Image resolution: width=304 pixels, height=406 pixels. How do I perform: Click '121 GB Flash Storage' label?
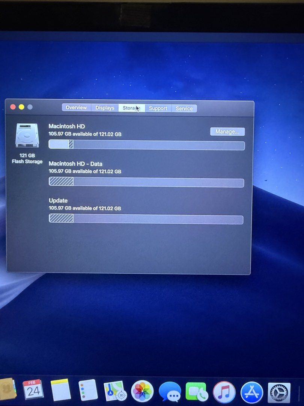coord(27,159)
